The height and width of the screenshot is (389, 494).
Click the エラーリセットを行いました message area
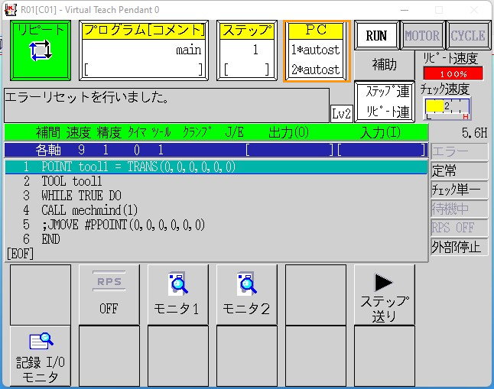pyautogui.click(x=167, y=105)
